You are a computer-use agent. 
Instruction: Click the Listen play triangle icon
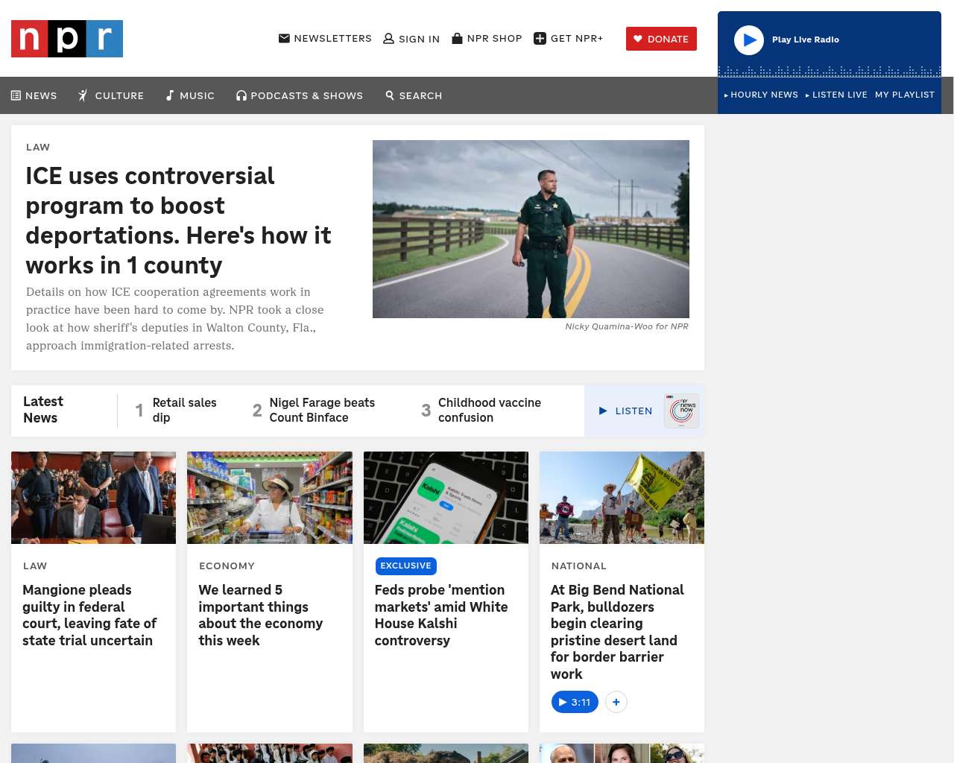[x=604, y=411]
